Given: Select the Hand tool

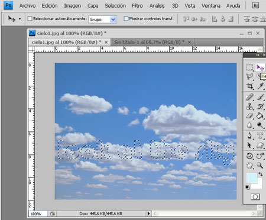Looking at the screenshot, I should pyautogui.click(x=249, y=166).
